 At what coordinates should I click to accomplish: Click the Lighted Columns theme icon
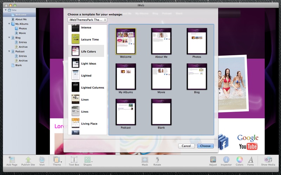click(76, 87)
